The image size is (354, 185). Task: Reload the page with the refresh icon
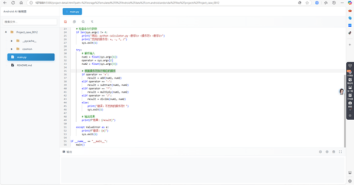13,3
